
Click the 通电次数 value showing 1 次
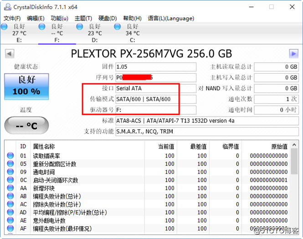[276, 99]
